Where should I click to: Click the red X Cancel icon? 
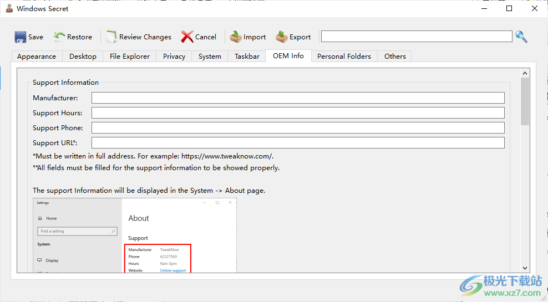coord(187,37)
